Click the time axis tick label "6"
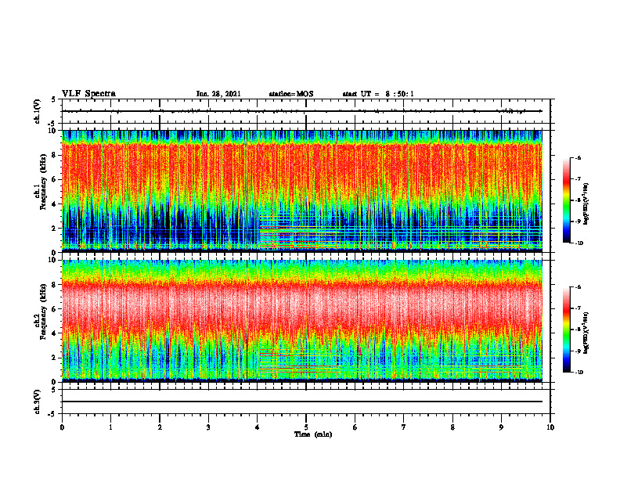The image size is (620, 479). tap(355, 427)
